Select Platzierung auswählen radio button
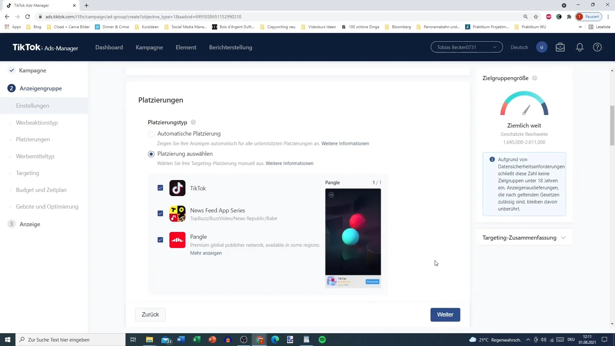Screen dimensions: 615x346 point(151,154)
